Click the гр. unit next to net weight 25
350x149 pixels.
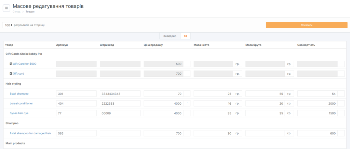(x=238, y=93)
